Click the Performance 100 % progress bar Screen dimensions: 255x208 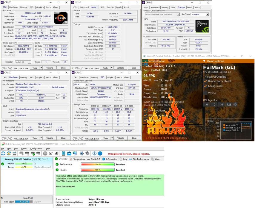[x=98, y=164]
